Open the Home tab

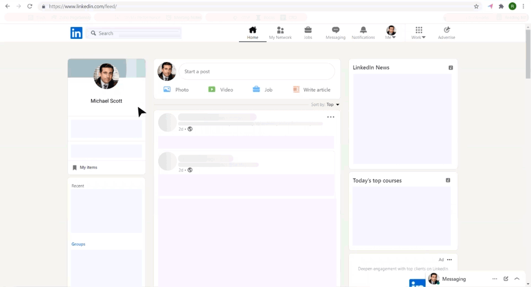tap(253, 33)
